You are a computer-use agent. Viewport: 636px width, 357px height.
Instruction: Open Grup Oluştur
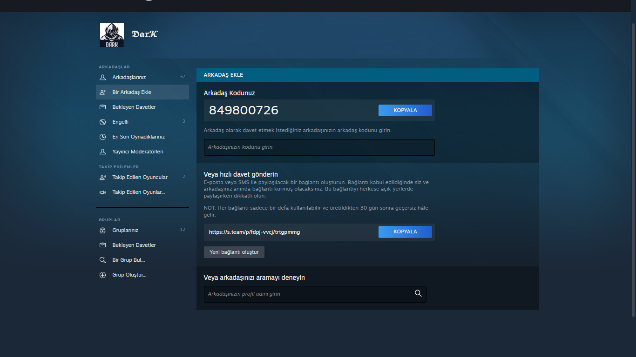tap(142, 275)
